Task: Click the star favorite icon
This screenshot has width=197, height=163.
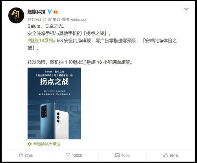Action: [21, 155]
